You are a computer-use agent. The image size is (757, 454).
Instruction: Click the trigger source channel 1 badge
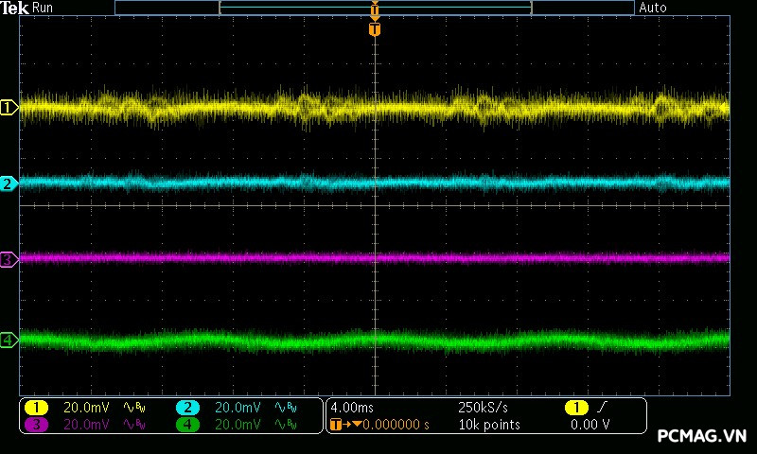(575, 407)
